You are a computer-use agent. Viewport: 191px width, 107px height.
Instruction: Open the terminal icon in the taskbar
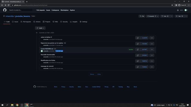point(32,105)
